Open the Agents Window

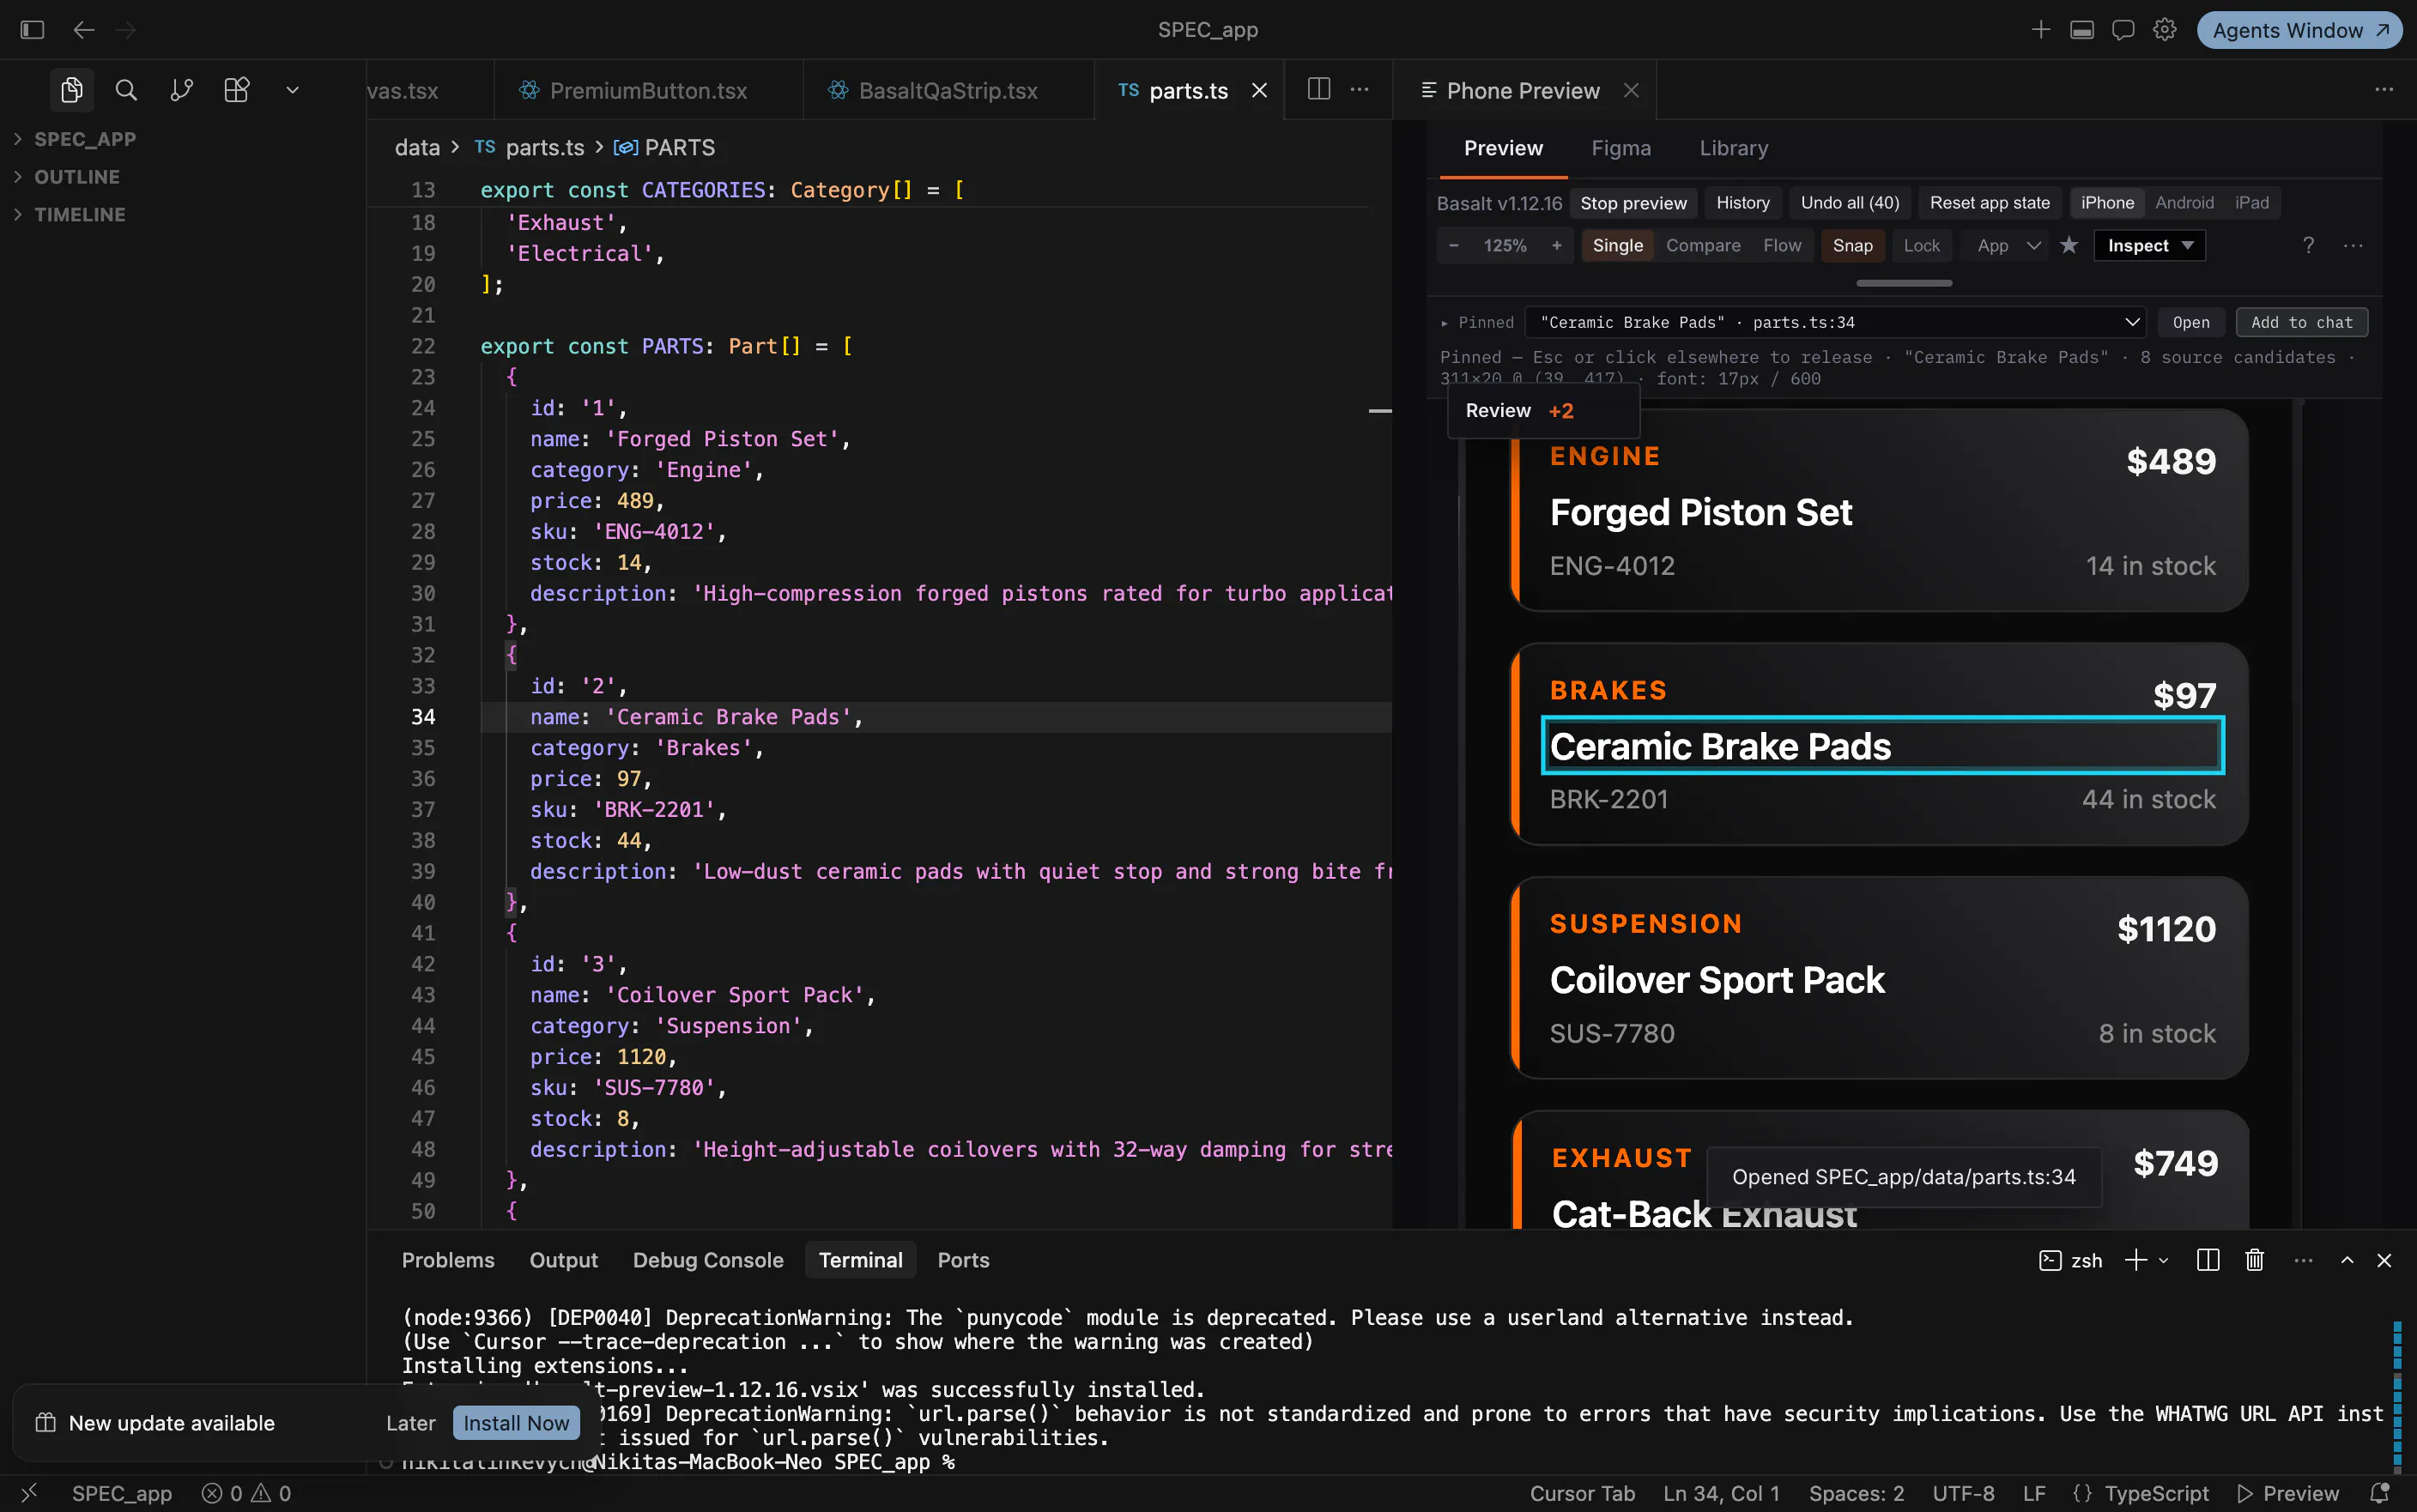(2299, 30)
